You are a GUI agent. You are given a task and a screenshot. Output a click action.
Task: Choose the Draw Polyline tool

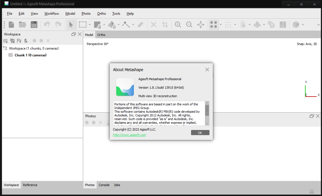pyautogui.click(x=126, y=25)
